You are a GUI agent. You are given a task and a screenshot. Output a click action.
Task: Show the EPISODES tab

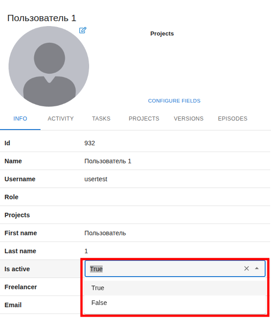232,119
